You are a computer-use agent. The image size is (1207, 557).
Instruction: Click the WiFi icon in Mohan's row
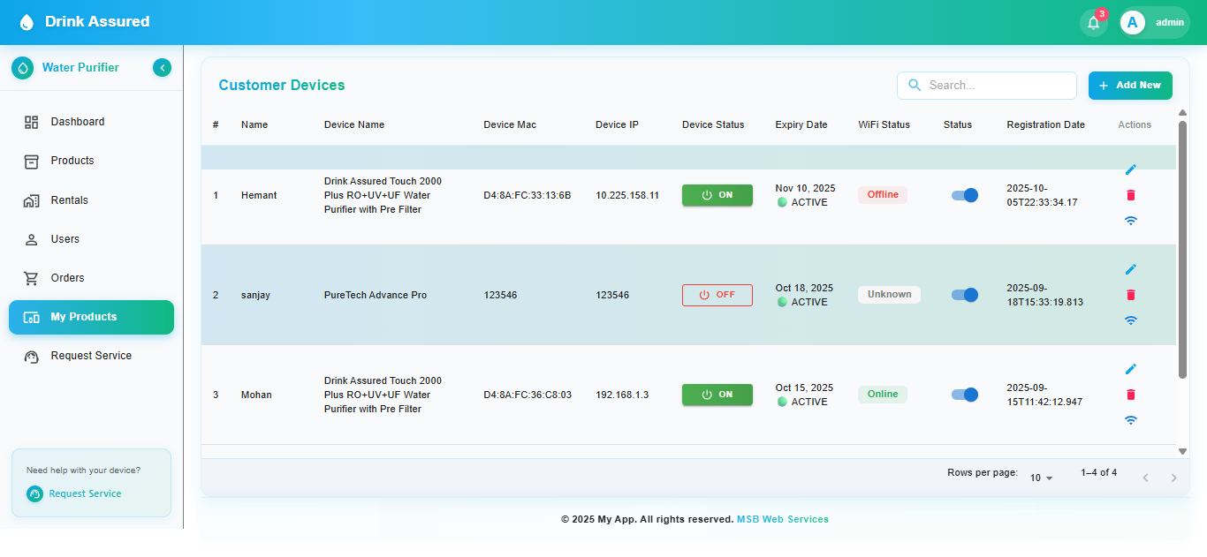point(1131,420)
